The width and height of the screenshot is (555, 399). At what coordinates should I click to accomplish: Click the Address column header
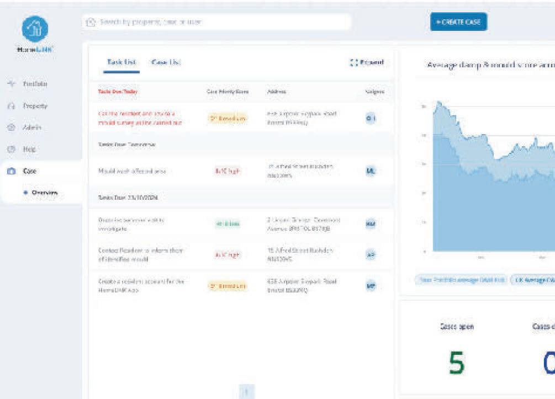pos(277,92)
